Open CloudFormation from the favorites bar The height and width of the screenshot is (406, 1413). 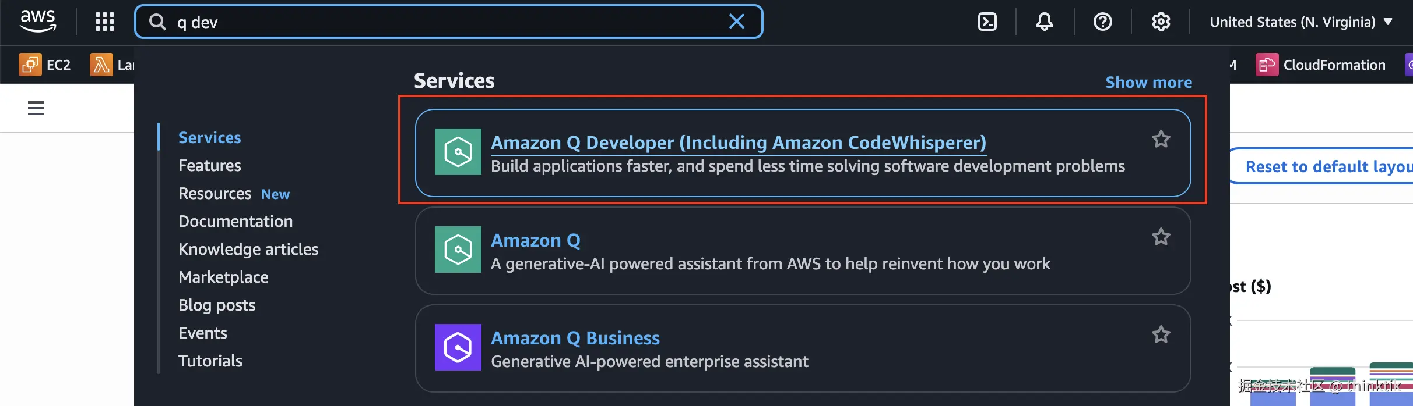[1322, 65]
